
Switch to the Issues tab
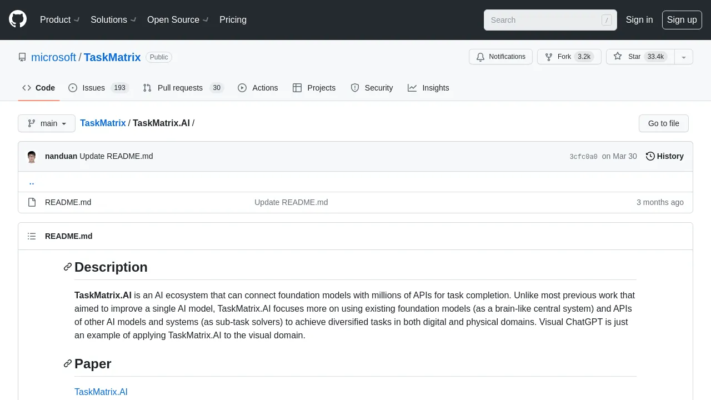coord(99,88)
